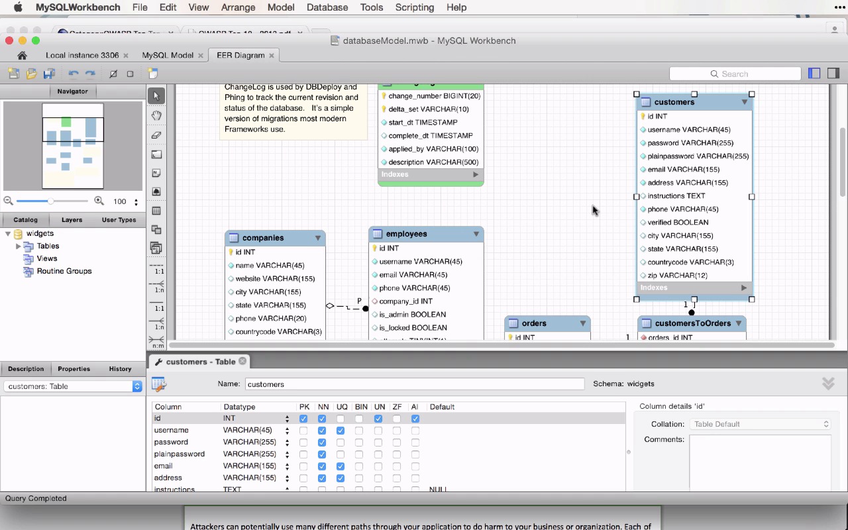848x530 pixels.
Task: Click the new document toolbar icon
Action: point(13,74)
